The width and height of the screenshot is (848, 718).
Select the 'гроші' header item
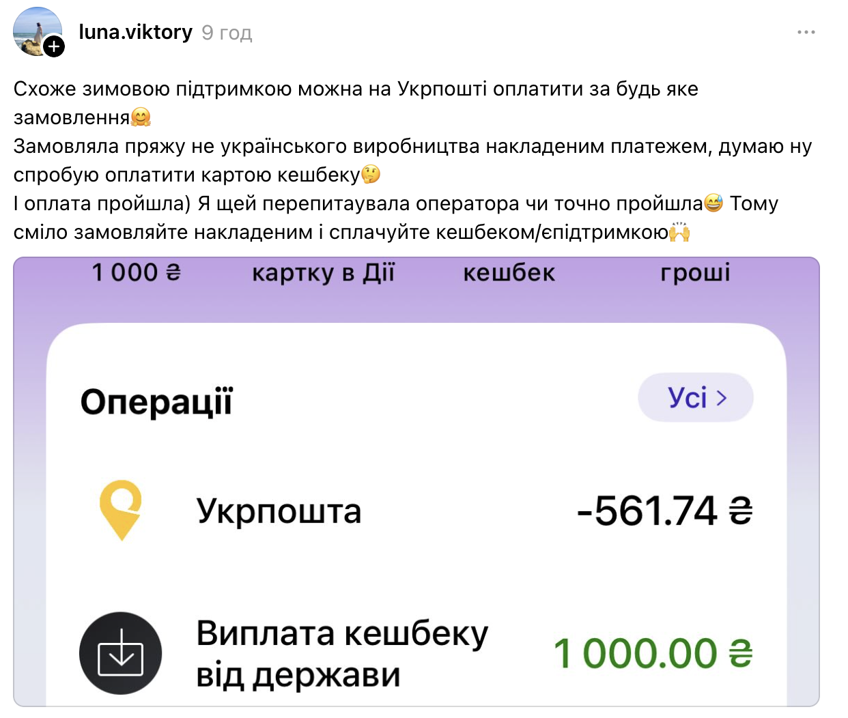point(695,273)
